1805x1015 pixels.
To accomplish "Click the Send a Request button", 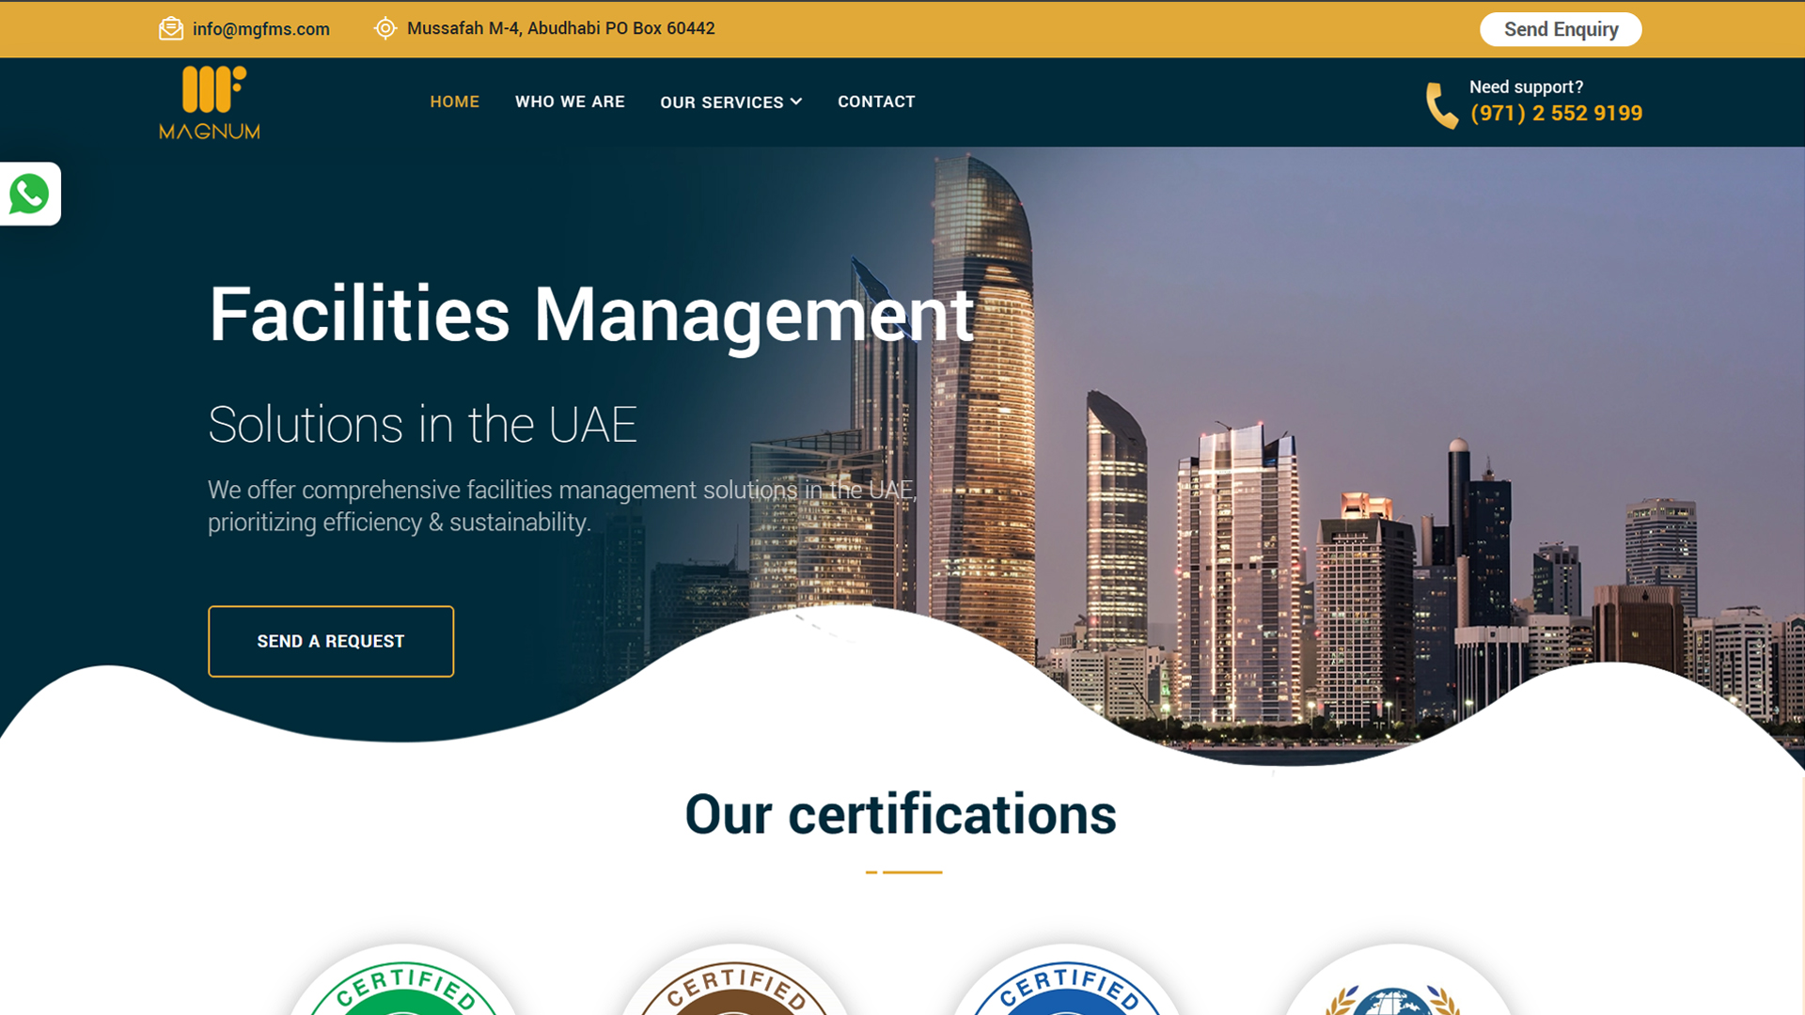I will 331,641.
